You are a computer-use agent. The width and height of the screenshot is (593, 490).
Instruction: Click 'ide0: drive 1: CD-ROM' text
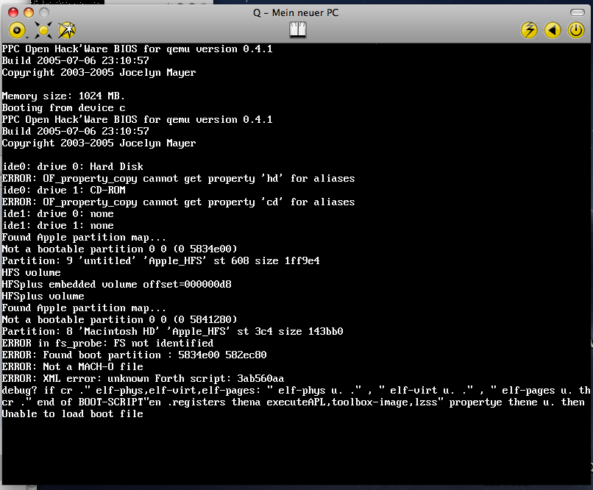click(x=63, y=190)
